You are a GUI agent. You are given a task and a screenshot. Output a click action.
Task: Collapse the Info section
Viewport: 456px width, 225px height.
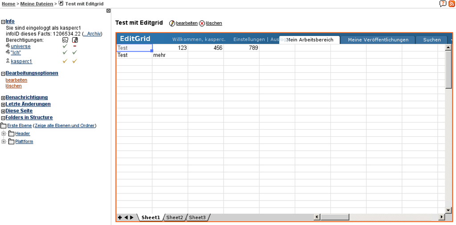pos(3,21)
